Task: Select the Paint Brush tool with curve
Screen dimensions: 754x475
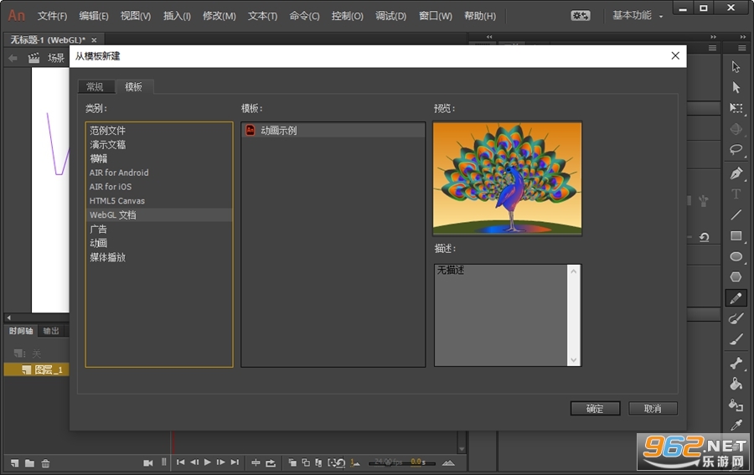Action: click(736, 318)
